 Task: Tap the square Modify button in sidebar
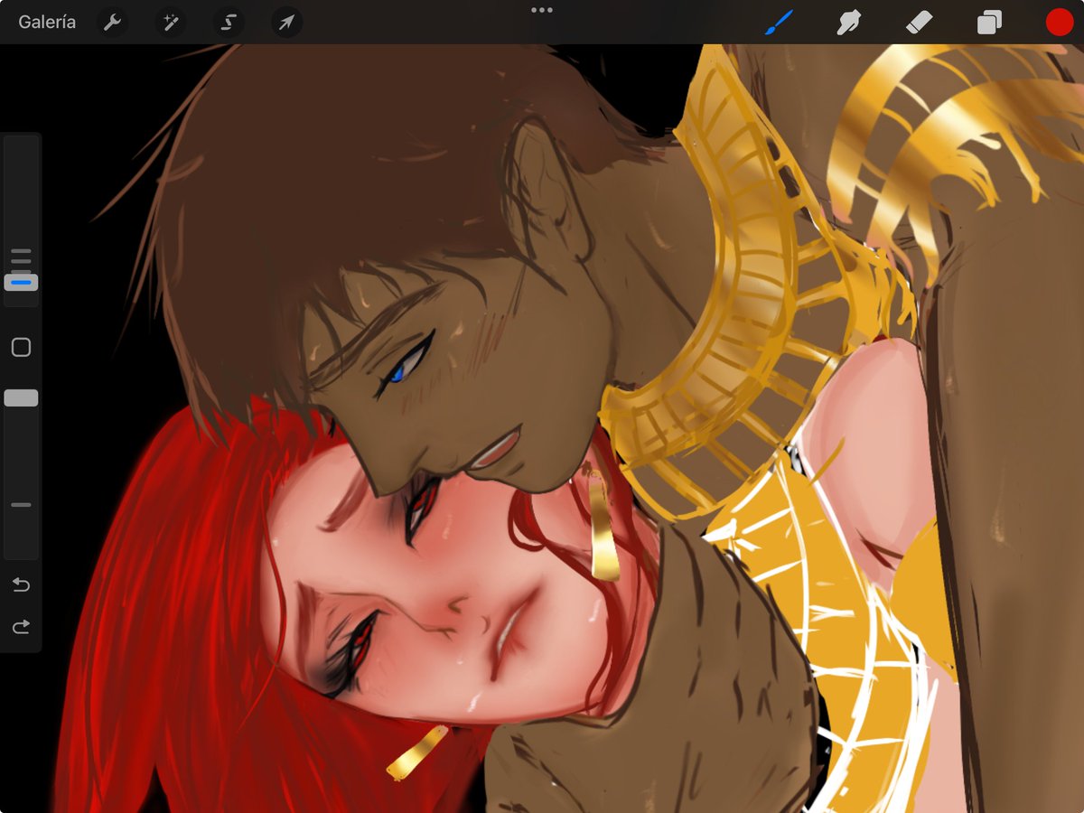21,347
